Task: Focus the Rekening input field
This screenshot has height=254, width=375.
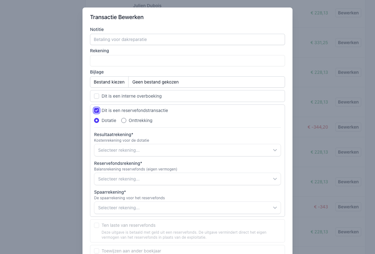Action: point(187,61)
